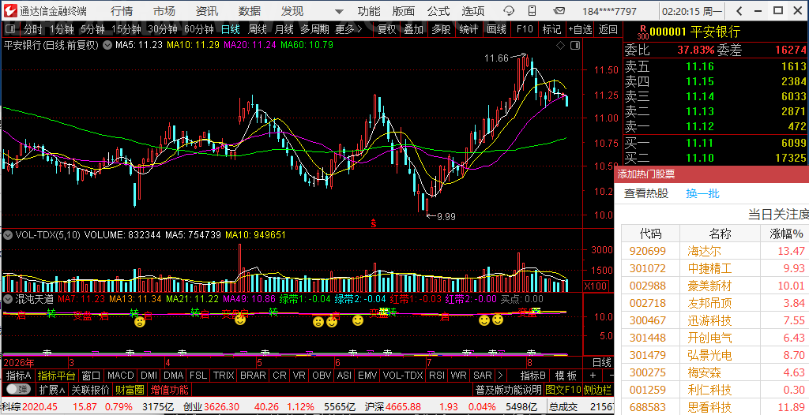Click 查看热股
Image resolution: width=809 pixels, height=415 pixels.
(x=646, y=193)
